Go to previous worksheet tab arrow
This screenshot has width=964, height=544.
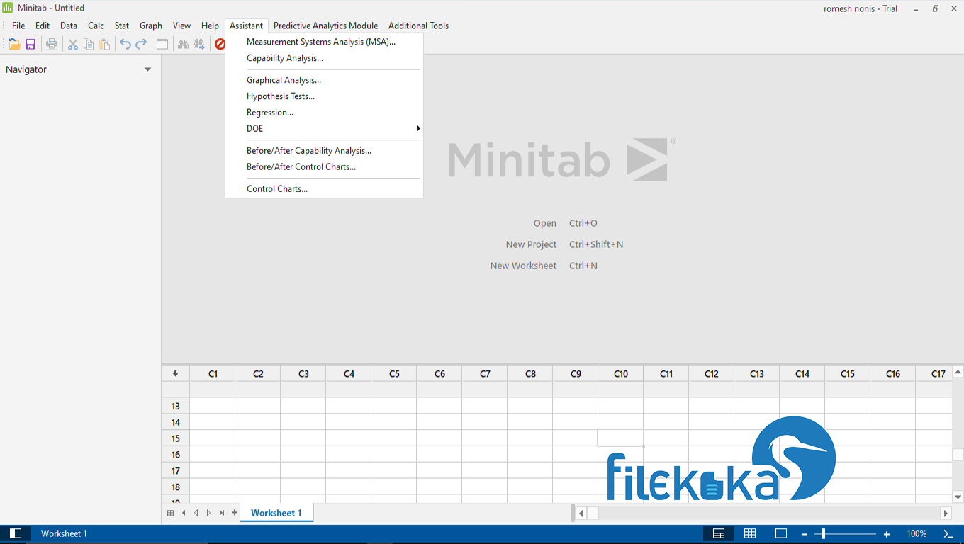pyautogui.click(x=196, y=513)
